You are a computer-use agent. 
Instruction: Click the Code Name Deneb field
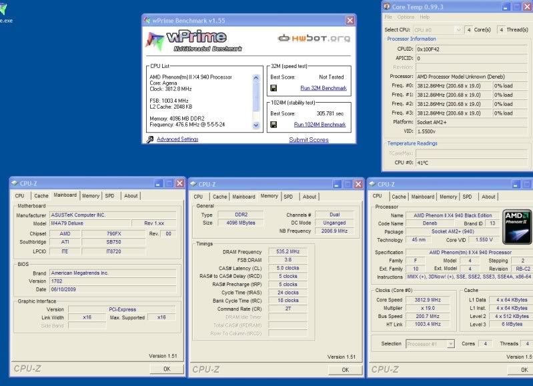[x=430, y=223]
